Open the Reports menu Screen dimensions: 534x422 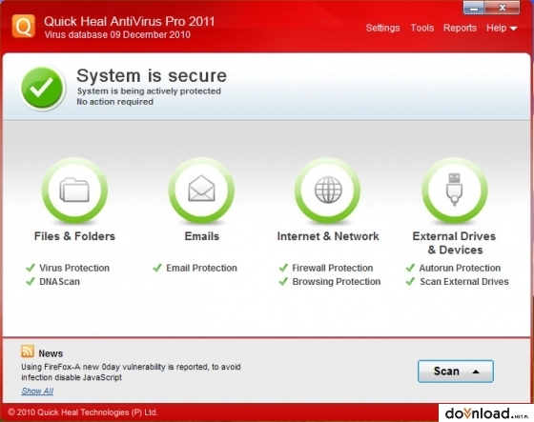(460, 28)
